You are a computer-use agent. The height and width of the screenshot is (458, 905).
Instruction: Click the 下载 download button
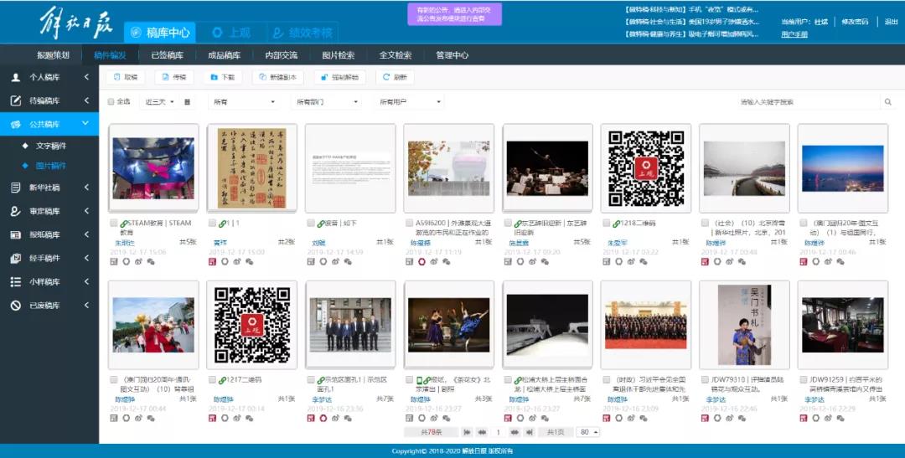223,77
